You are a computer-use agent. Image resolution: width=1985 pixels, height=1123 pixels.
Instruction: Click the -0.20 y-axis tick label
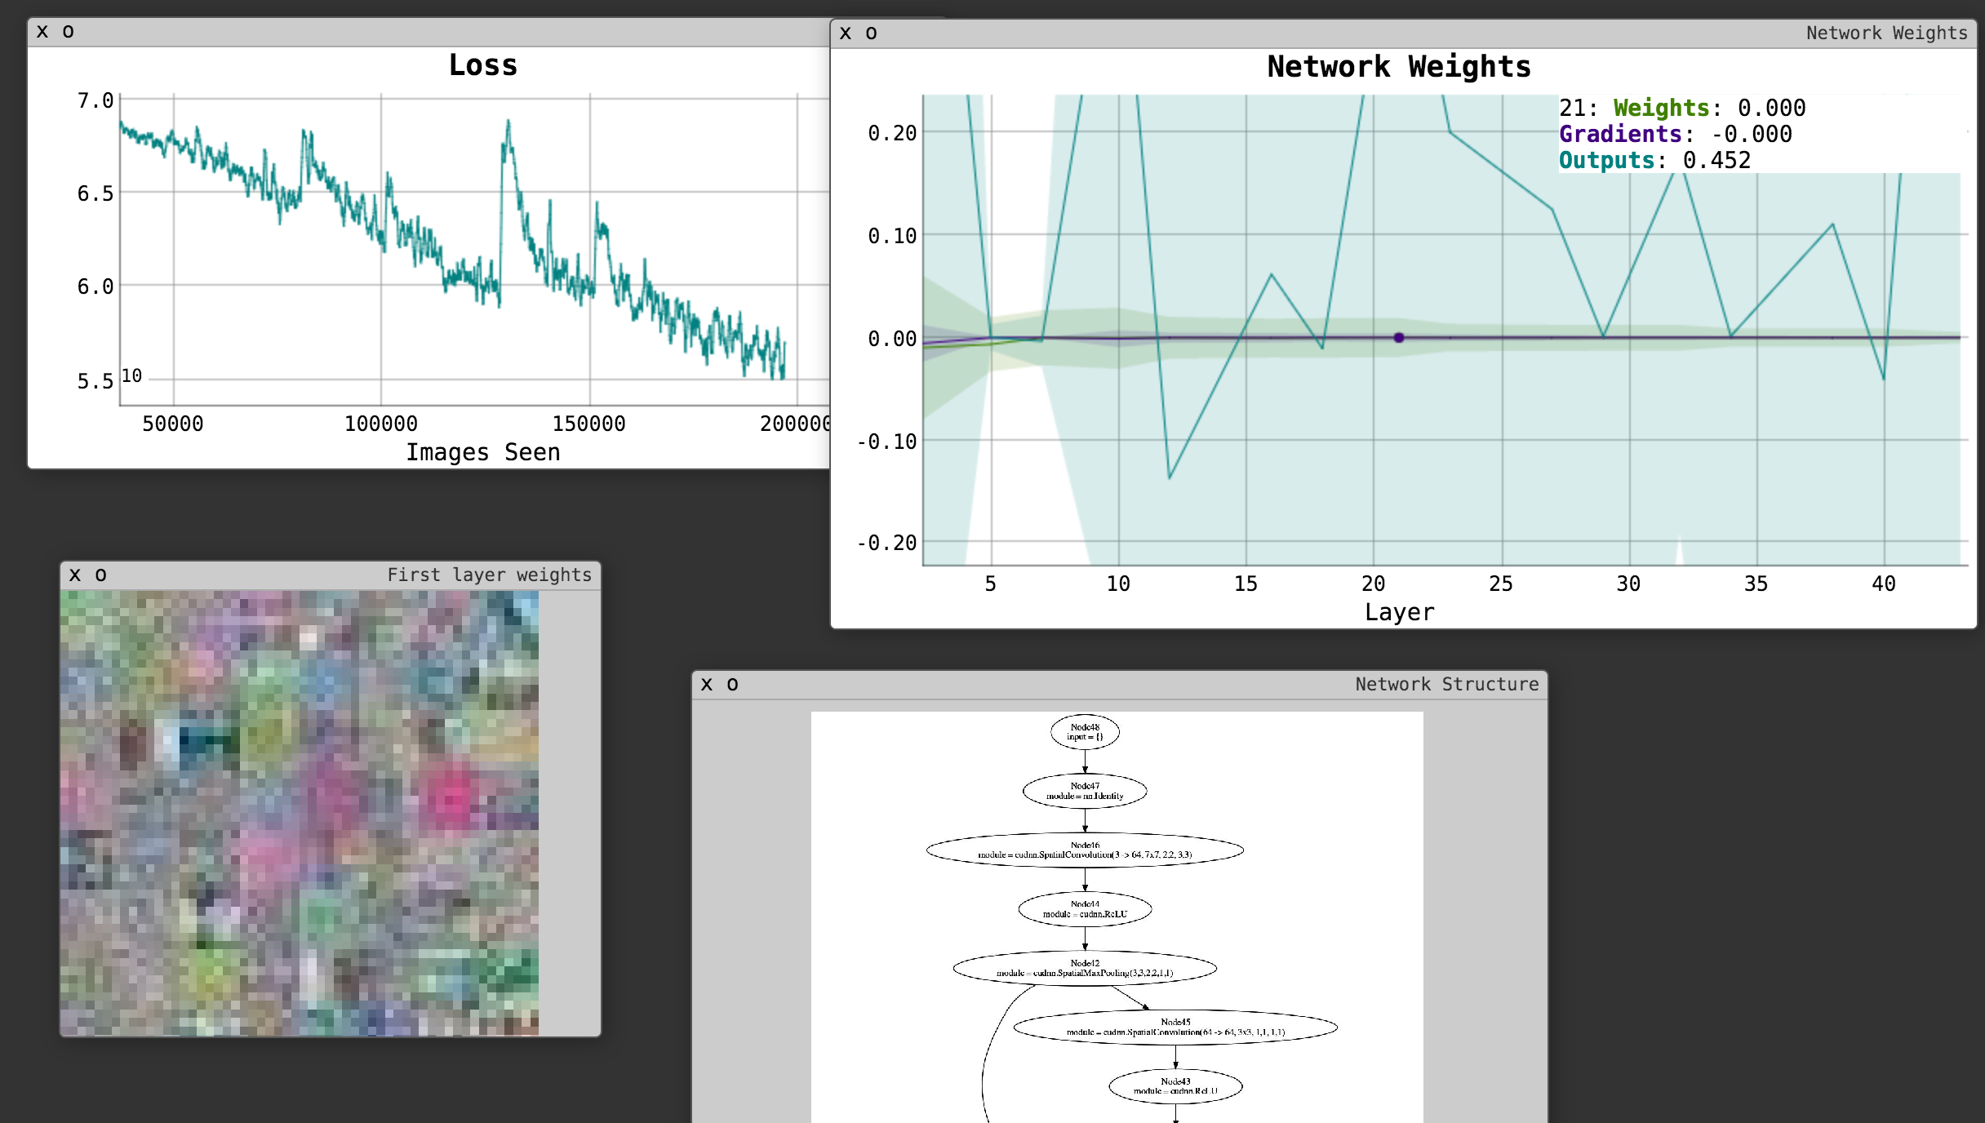tap(886, 544)
